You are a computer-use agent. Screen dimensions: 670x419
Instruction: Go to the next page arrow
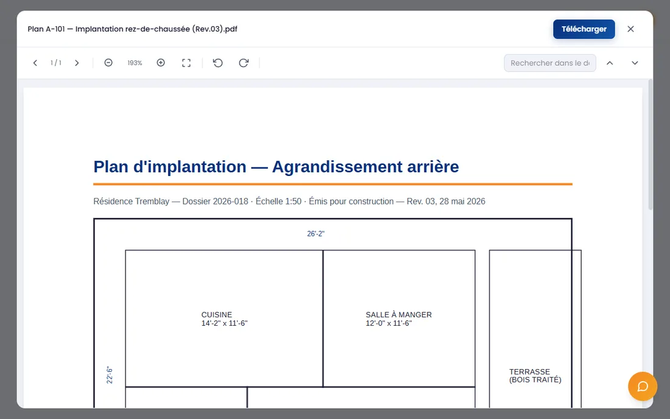[x=77, y=63]
